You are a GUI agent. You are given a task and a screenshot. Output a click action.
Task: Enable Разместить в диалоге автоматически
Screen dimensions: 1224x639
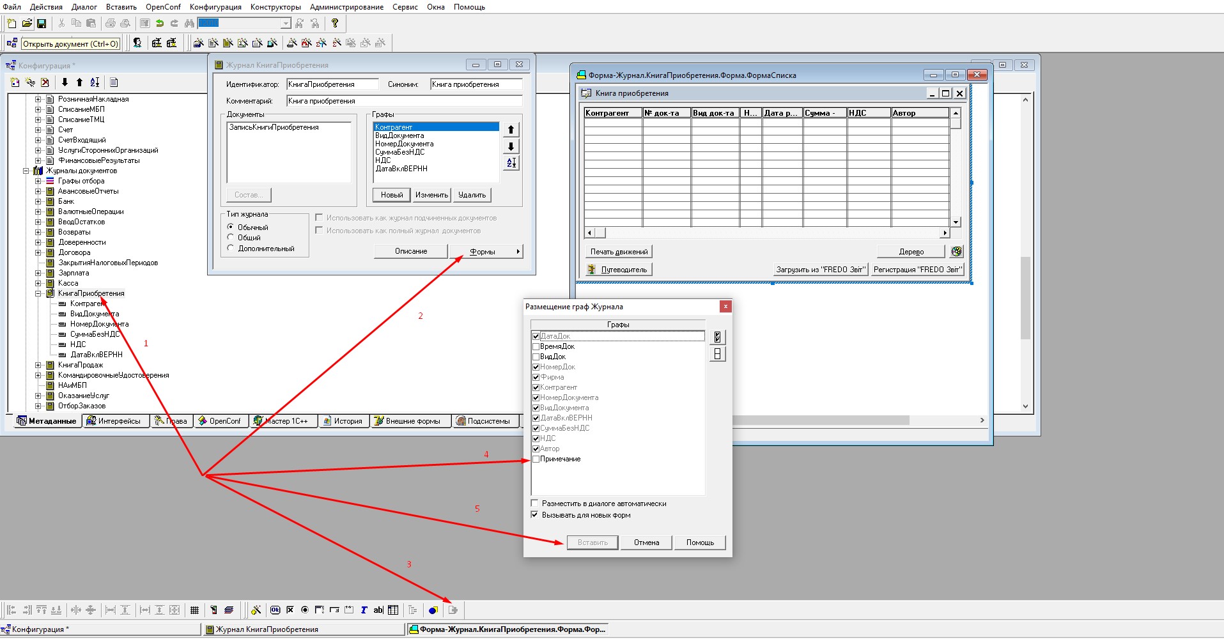pyautogui.click(x=535, y=504)
